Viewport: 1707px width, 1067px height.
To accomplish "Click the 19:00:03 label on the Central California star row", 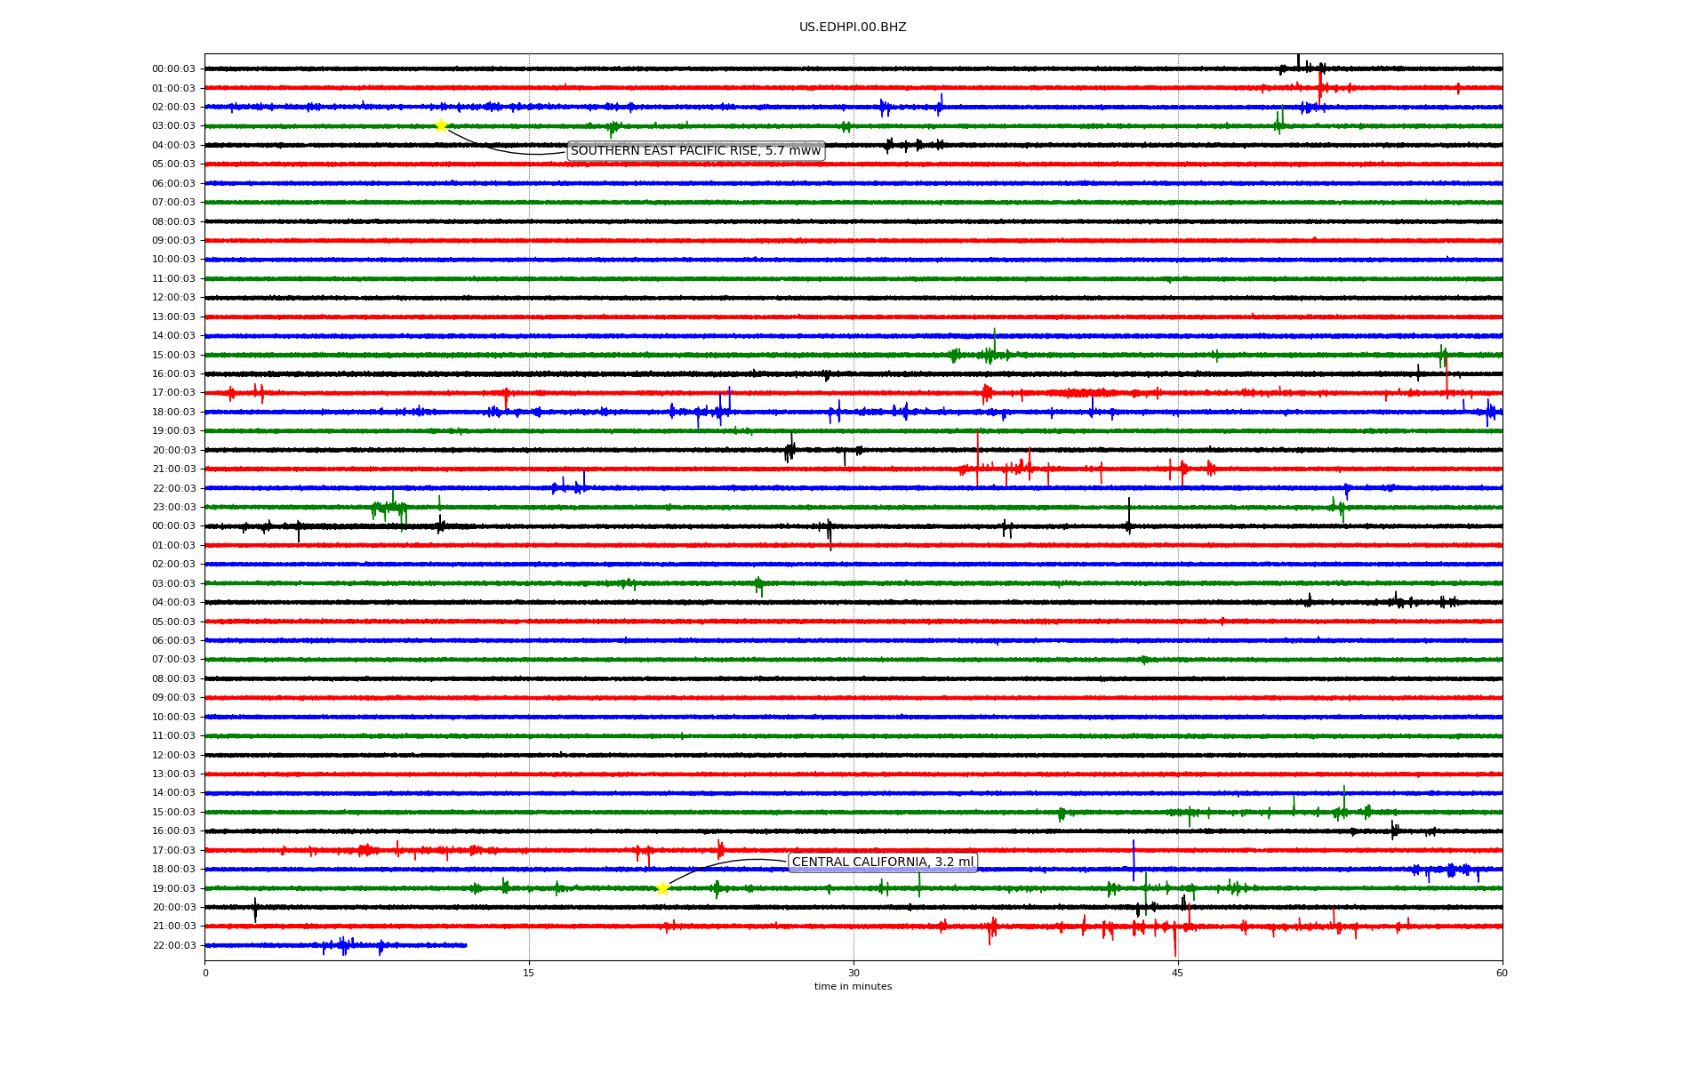I will pyautogui.click(x=173, y=888).
